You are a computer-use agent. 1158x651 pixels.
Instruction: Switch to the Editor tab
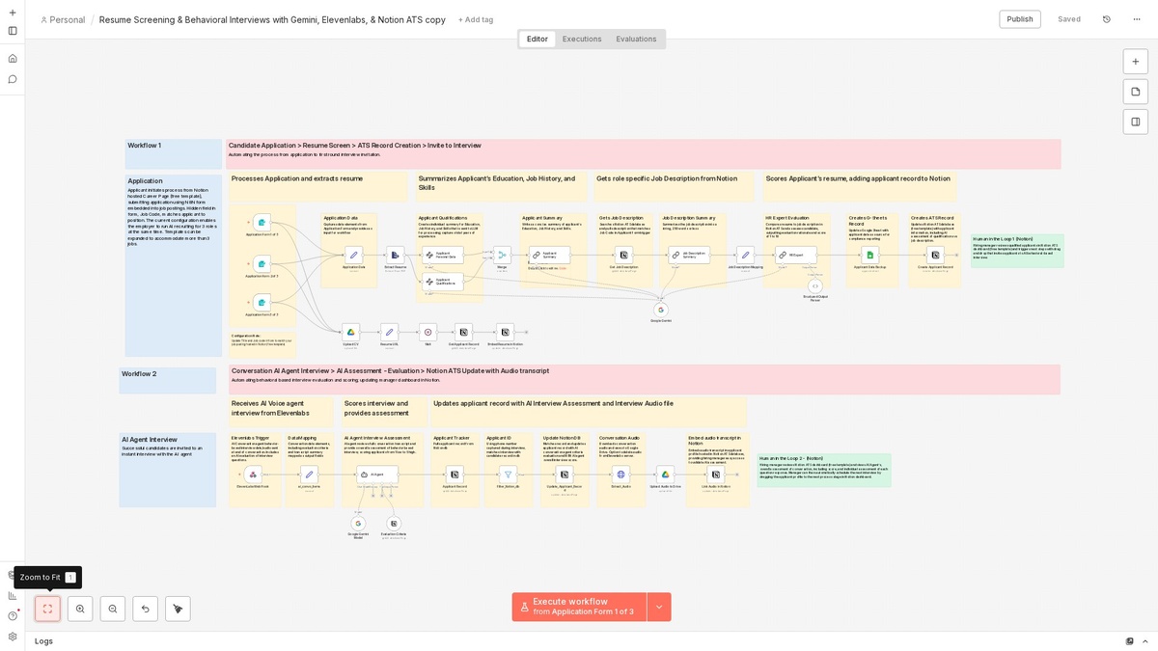pyautogui.click(x=538, y=39)
